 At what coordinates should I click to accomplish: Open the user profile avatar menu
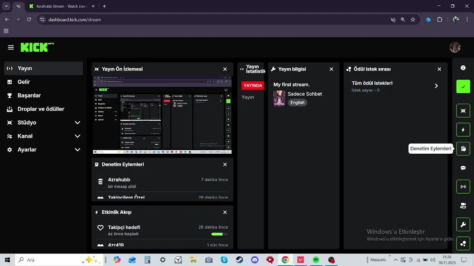pos(455,47)
